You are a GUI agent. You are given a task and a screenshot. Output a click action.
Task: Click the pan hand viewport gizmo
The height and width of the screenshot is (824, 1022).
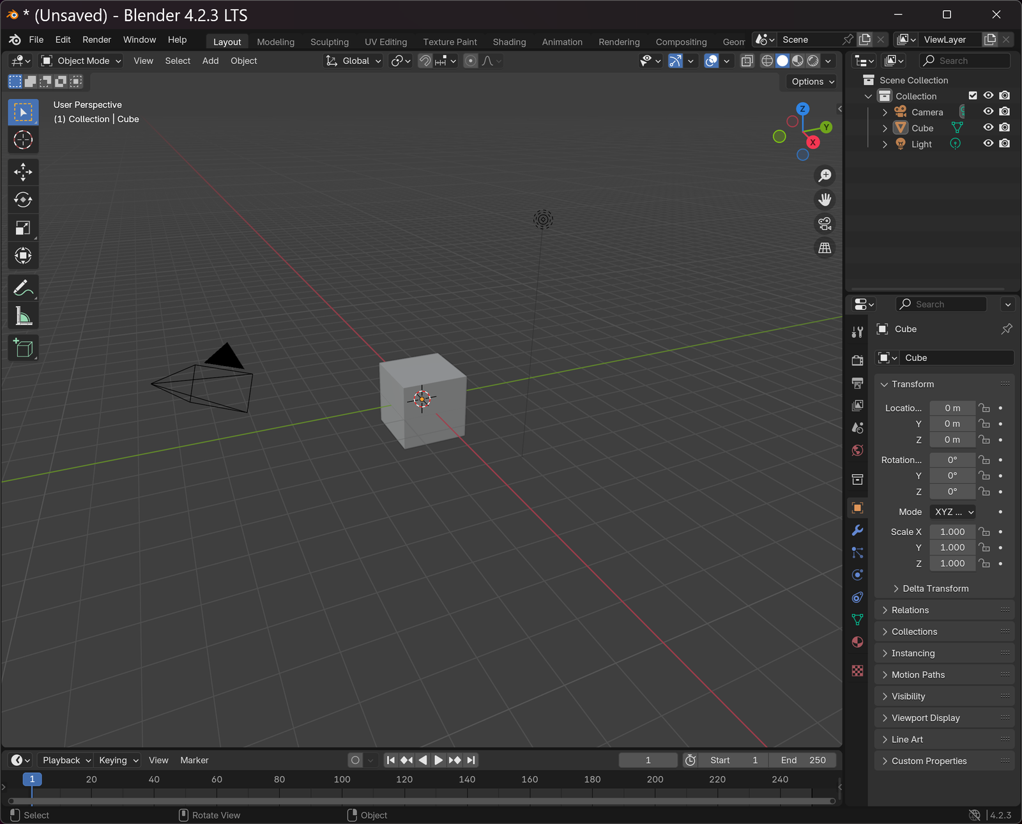pyautogui.click(x=825, y=199)
